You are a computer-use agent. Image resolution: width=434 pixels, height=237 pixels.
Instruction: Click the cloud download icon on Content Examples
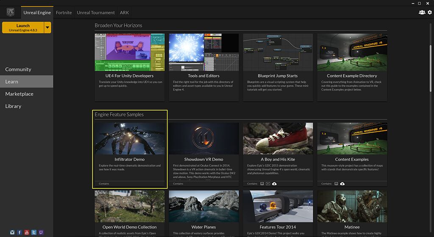click(342, 184)
